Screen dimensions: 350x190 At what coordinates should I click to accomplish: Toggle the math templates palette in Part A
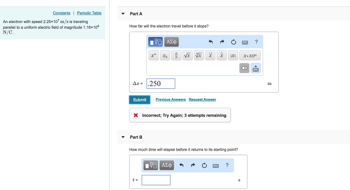tap(156, 42)
